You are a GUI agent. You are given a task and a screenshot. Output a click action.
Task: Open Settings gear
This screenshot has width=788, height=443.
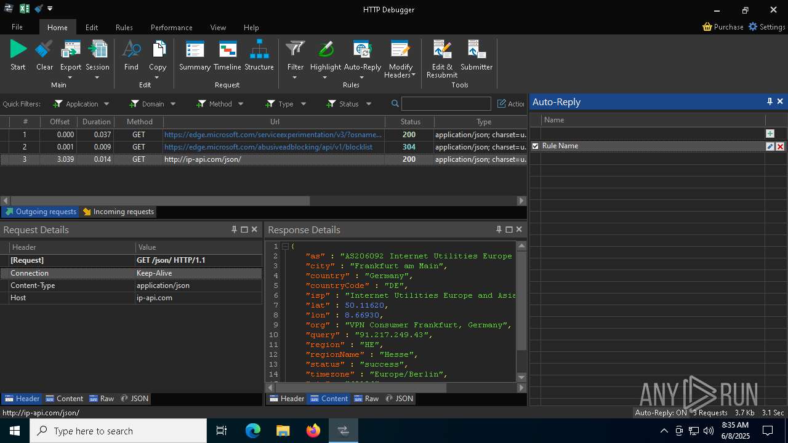(767, 27)
